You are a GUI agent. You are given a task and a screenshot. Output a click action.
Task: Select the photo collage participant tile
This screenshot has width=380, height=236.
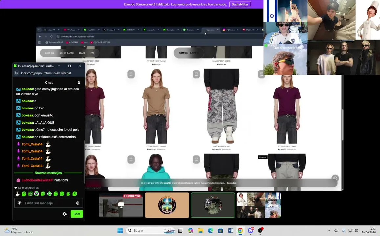point(259,205)
